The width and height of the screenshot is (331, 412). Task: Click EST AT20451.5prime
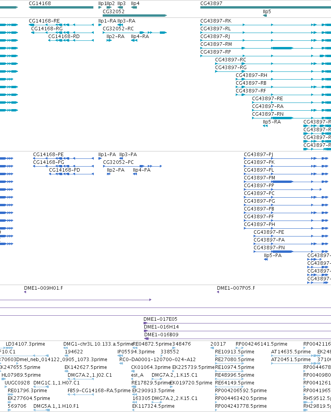tap(291, 360)
